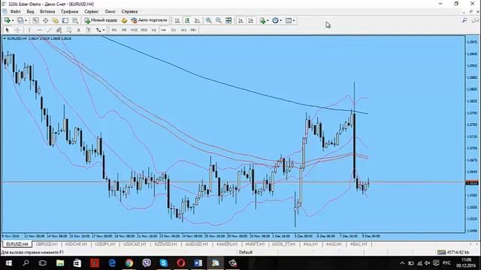Switch to the #AMZN,H1 chart tab
The height and width of the screenshot is (270, 481).
pyautogui.click(x=227, y=244)
